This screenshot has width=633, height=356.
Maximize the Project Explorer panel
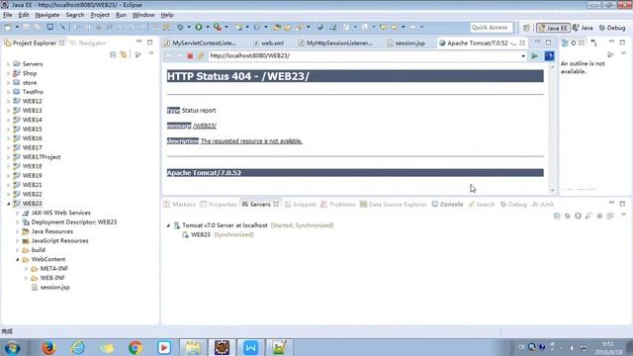click(149, 43)
